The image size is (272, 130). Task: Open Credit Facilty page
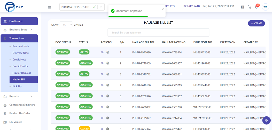pyautogui.click(x=20, y=66)
